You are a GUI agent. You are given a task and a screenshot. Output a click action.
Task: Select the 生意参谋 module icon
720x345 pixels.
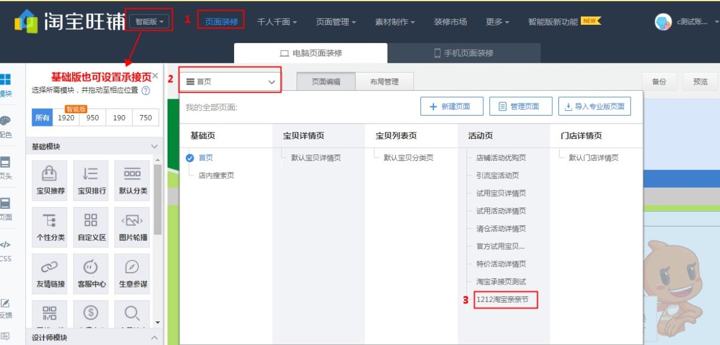(133, 274)
